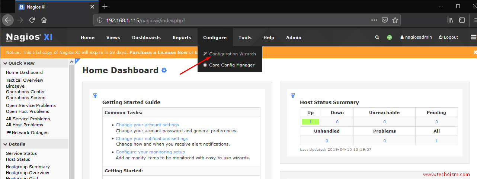
Task: Click Change your account settings link
Action: click(147, 125)
